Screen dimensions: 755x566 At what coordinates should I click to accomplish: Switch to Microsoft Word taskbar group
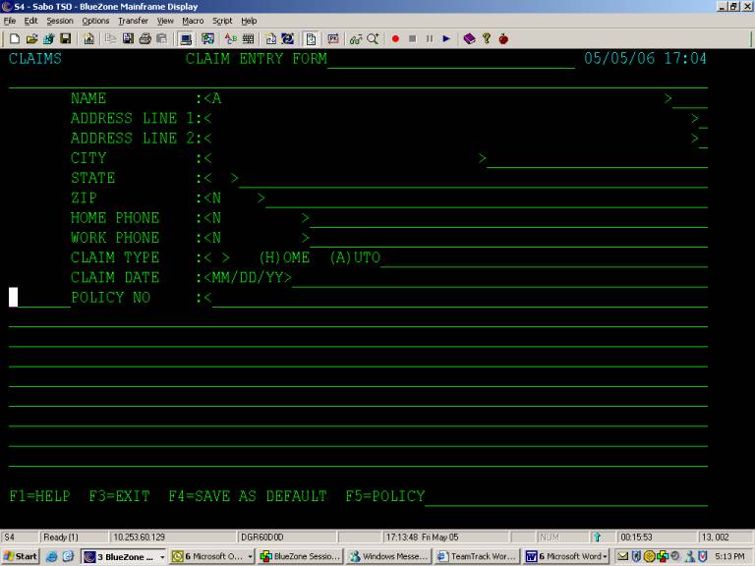tap(566, 557)
